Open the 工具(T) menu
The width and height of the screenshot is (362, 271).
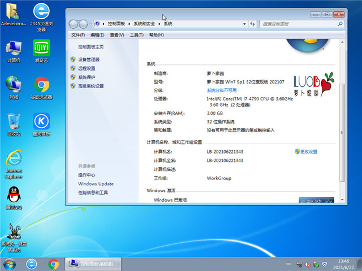coord(136,35)
